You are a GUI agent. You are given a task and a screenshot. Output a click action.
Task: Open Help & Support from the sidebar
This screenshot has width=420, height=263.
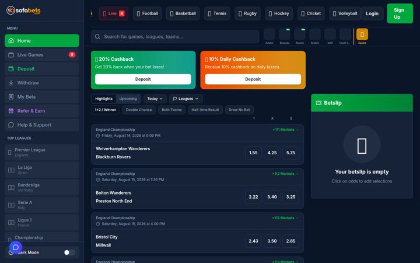point(42,125)
